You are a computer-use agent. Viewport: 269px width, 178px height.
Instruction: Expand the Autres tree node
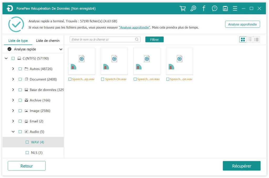(x=13, y=69)
